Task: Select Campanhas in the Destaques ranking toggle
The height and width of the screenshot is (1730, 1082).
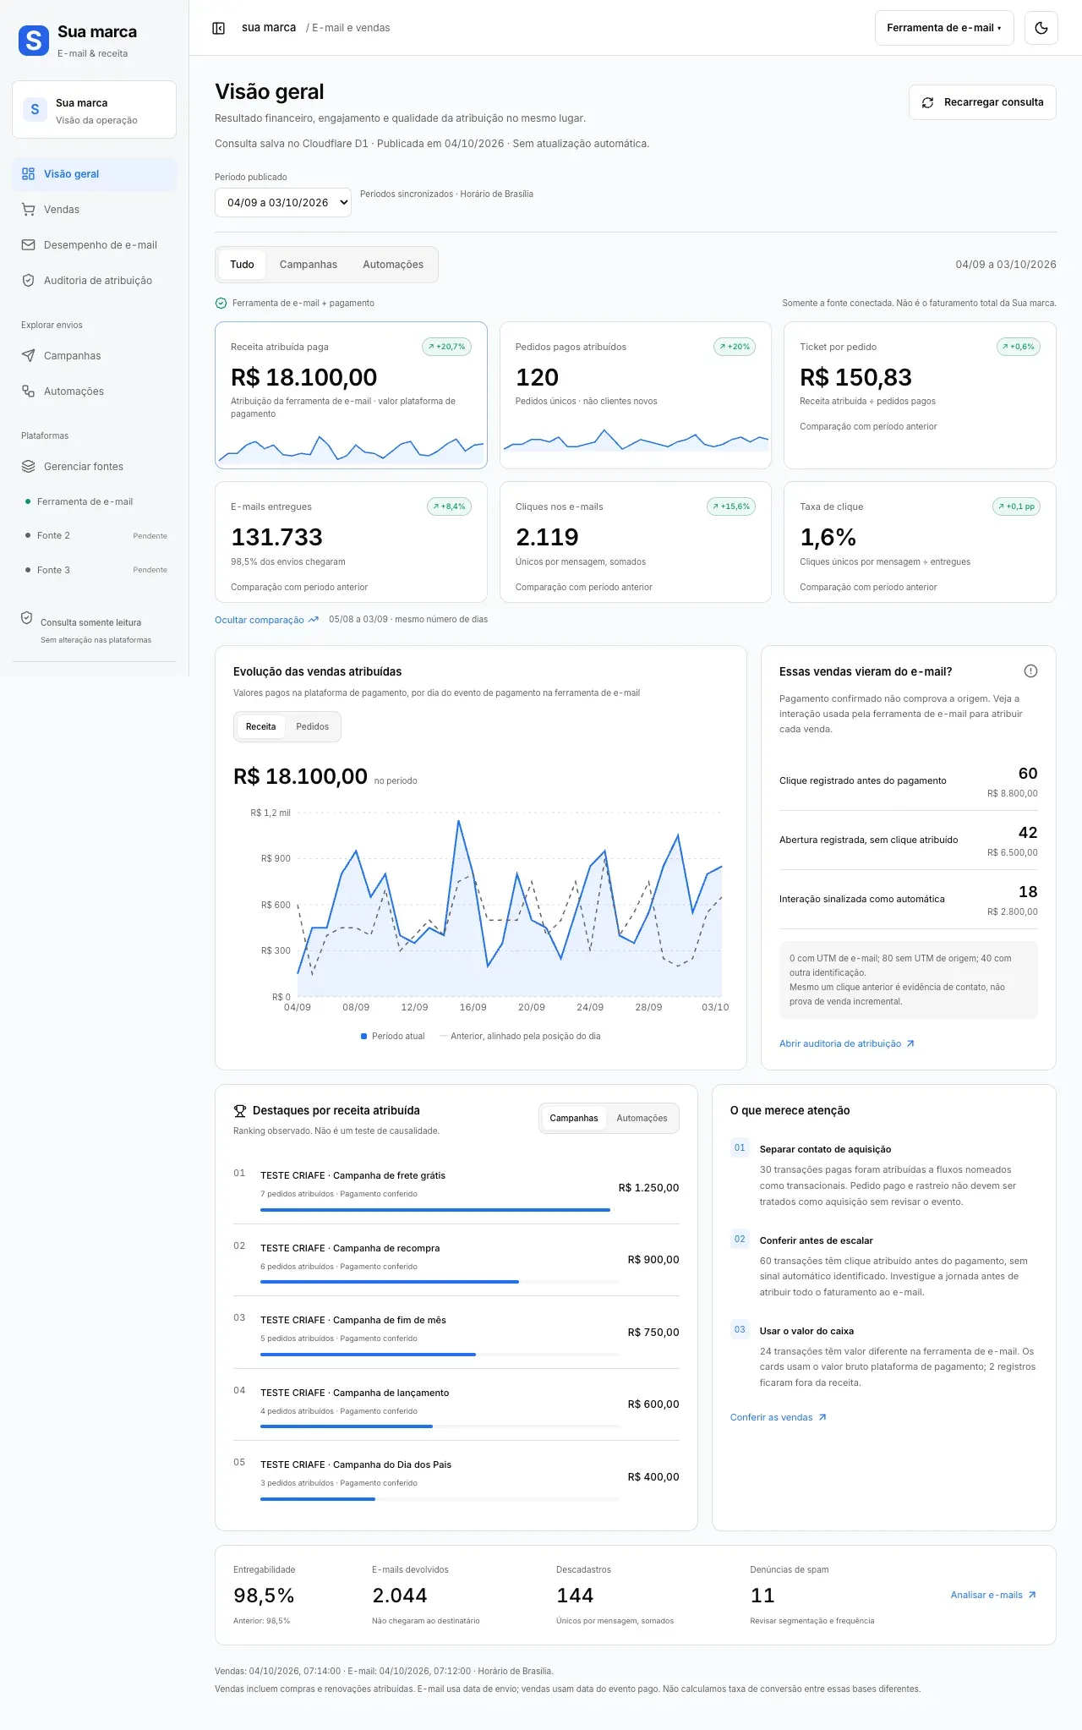Action: pyautogui.click(x=574, y=1118)
